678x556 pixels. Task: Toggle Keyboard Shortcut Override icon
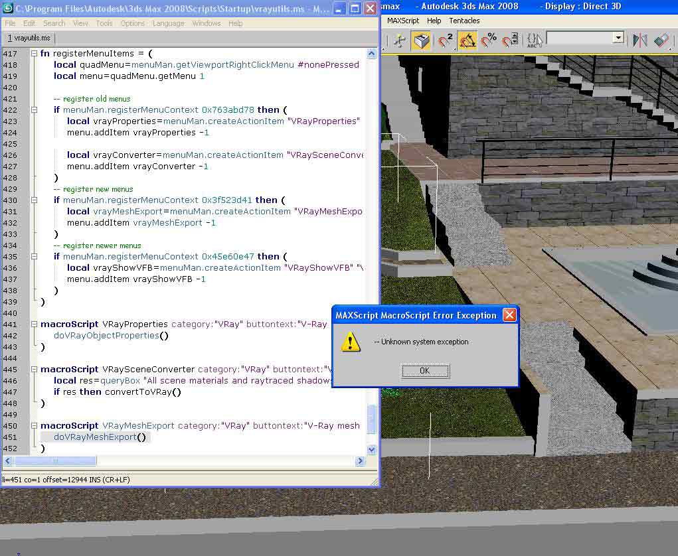tap(421, 40)
